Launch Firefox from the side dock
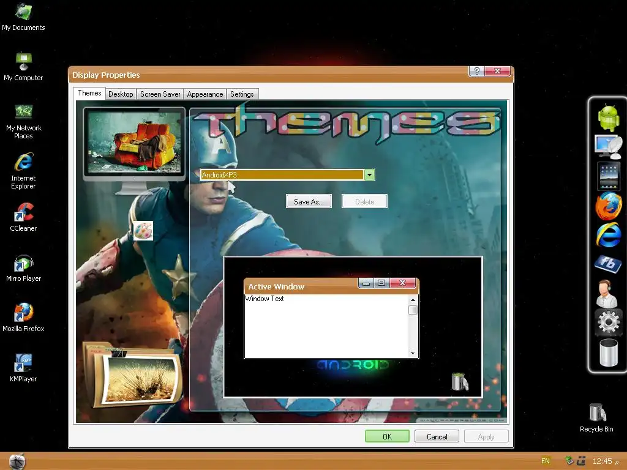Viewport: 627px width, 470px height. tap(609, 206)
